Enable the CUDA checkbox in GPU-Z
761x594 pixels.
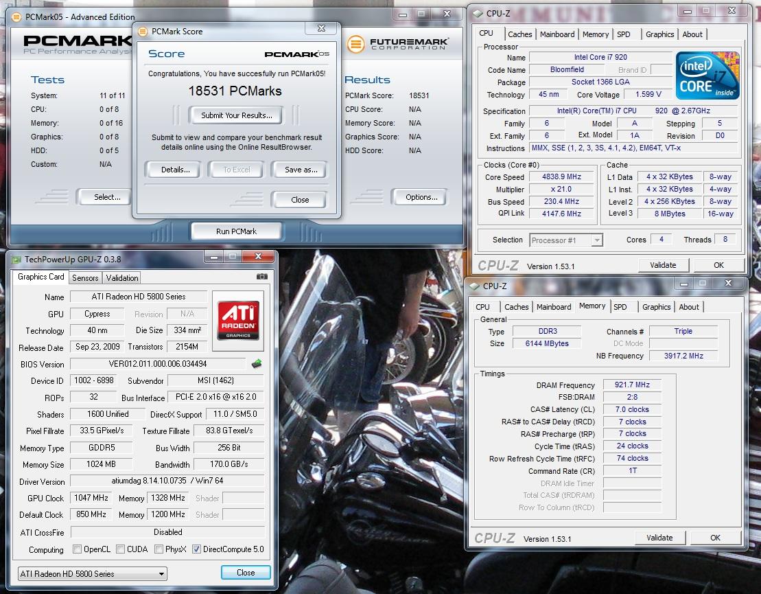click(120, 549)
